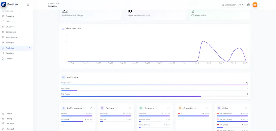Expand the Traffic sources card
276x131 pixels.
(x=91, y=108)
